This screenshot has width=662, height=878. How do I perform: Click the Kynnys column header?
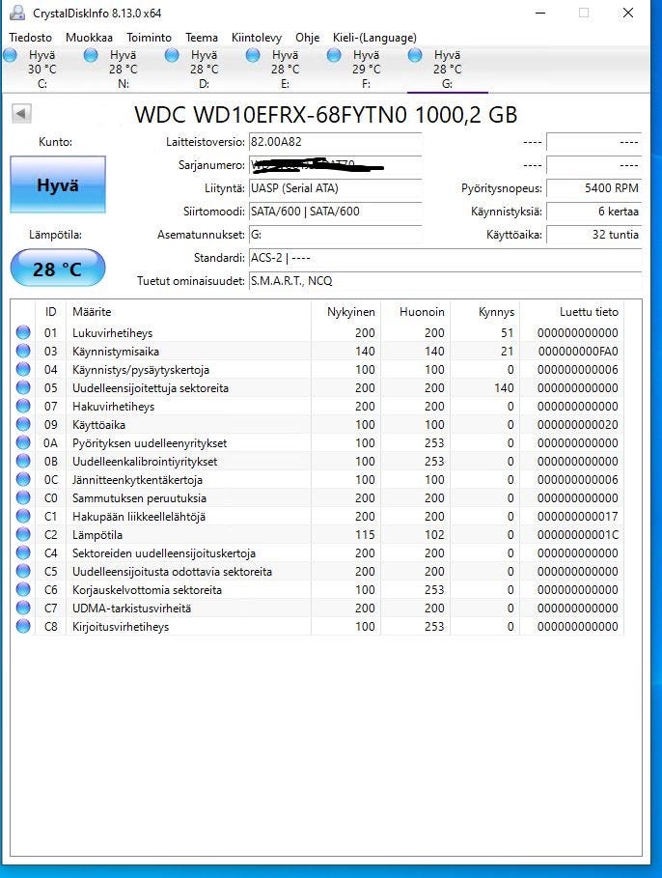(x=484, y=312)
